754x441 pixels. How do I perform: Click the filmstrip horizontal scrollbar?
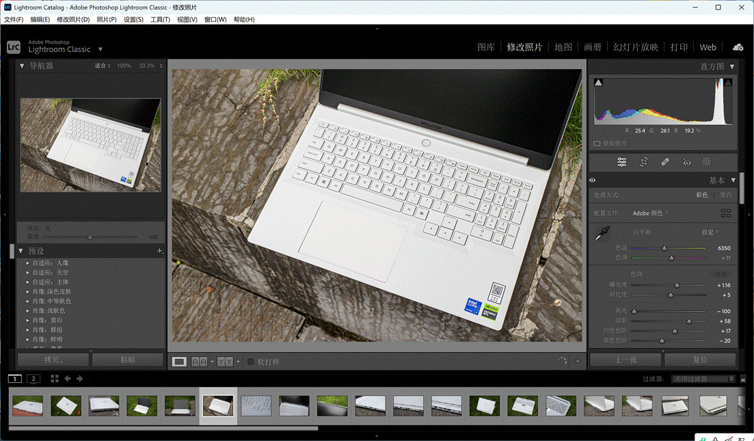pyautogui.click(x=163, y=427)
